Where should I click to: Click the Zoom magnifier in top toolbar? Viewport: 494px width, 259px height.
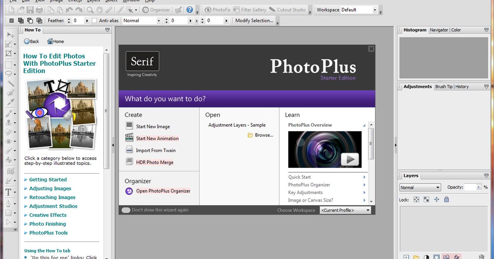point(90,10)
